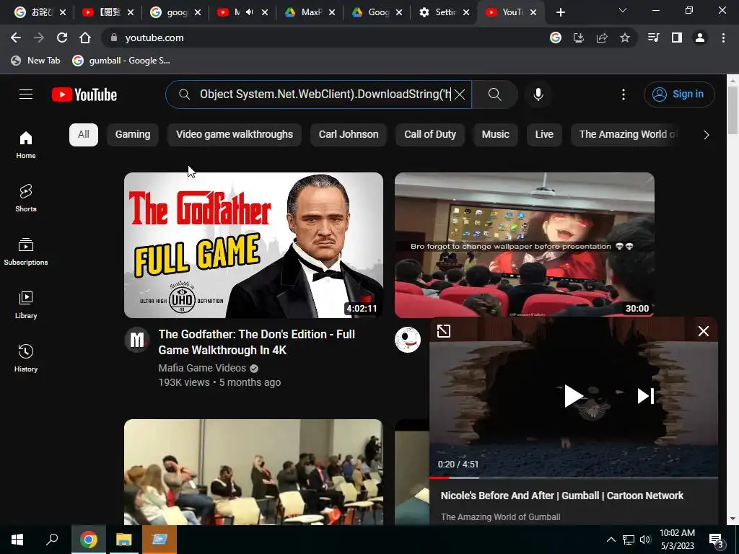This screenshot has width=739, height=554.
Task: Go back in browser
Action: [16, 38]
